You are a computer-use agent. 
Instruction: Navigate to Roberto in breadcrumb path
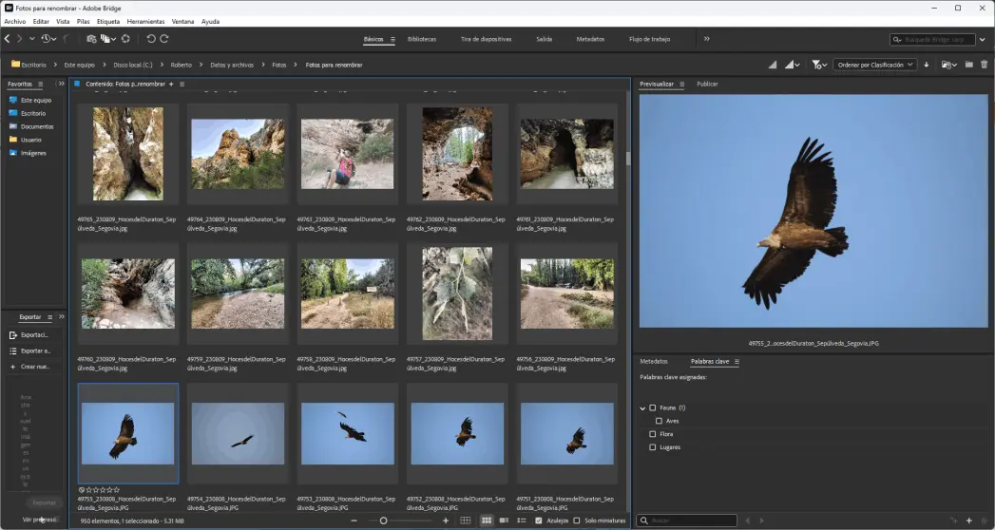181,65
